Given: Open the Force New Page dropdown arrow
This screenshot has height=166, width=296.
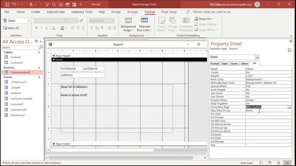Looking at the screenshot, I should 290,107.
